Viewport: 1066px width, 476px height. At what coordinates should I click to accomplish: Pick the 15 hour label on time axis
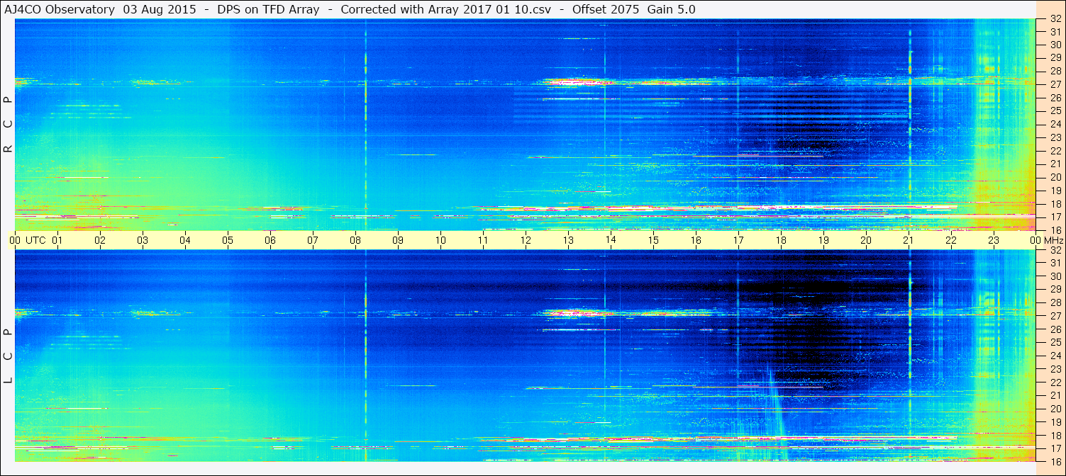pos(653,240)
